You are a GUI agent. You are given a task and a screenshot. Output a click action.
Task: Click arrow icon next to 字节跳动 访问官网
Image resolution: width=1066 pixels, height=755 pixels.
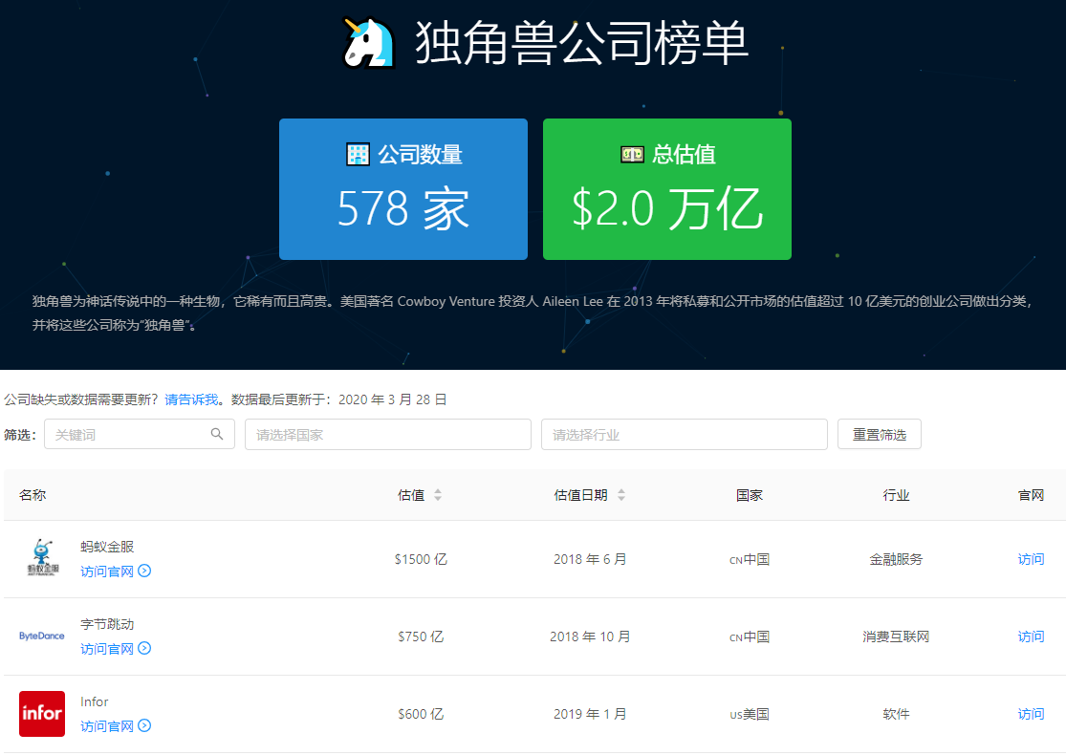(x=144, y=648)
